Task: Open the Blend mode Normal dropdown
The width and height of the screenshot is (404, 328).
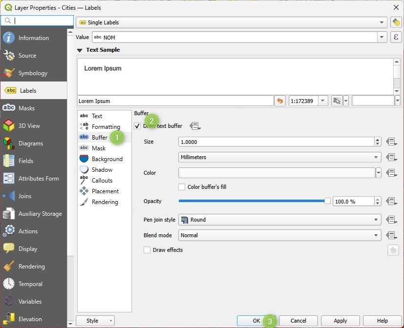Action: point(279,235)
